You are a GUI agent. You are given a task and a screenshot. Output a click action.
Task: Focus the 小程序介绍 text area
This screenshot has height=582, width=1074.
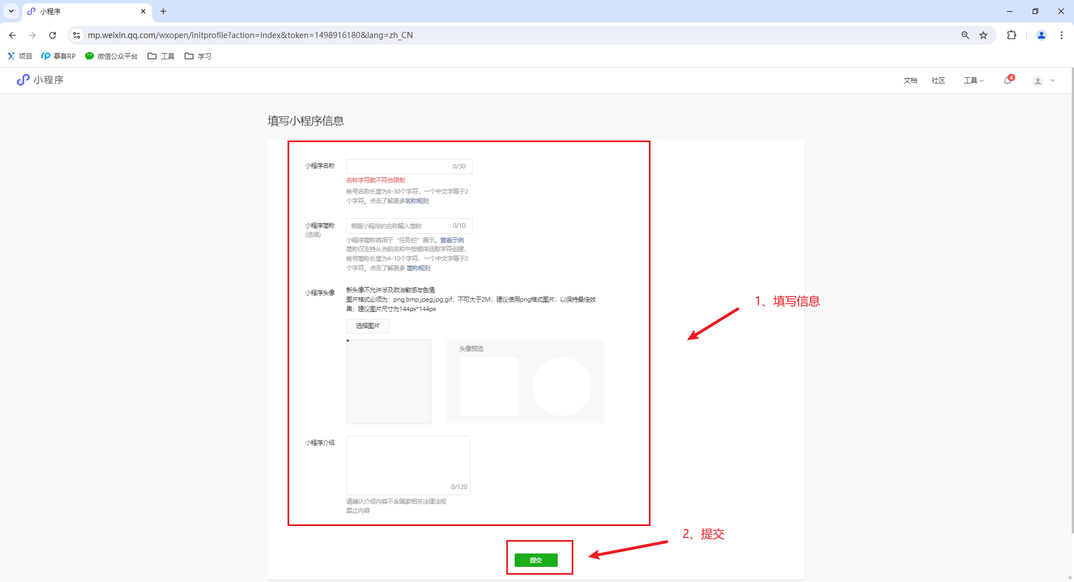point(408,466)
